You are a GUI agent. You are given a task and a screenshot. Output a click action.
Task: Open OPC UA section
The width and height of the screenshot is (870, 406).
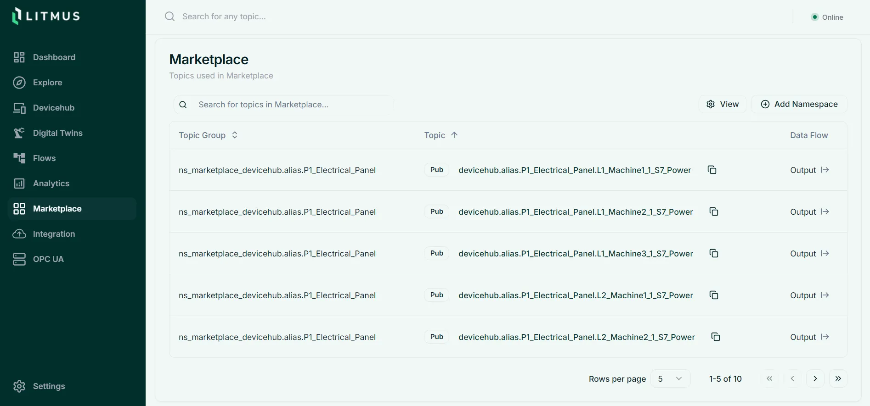(72, 259)
